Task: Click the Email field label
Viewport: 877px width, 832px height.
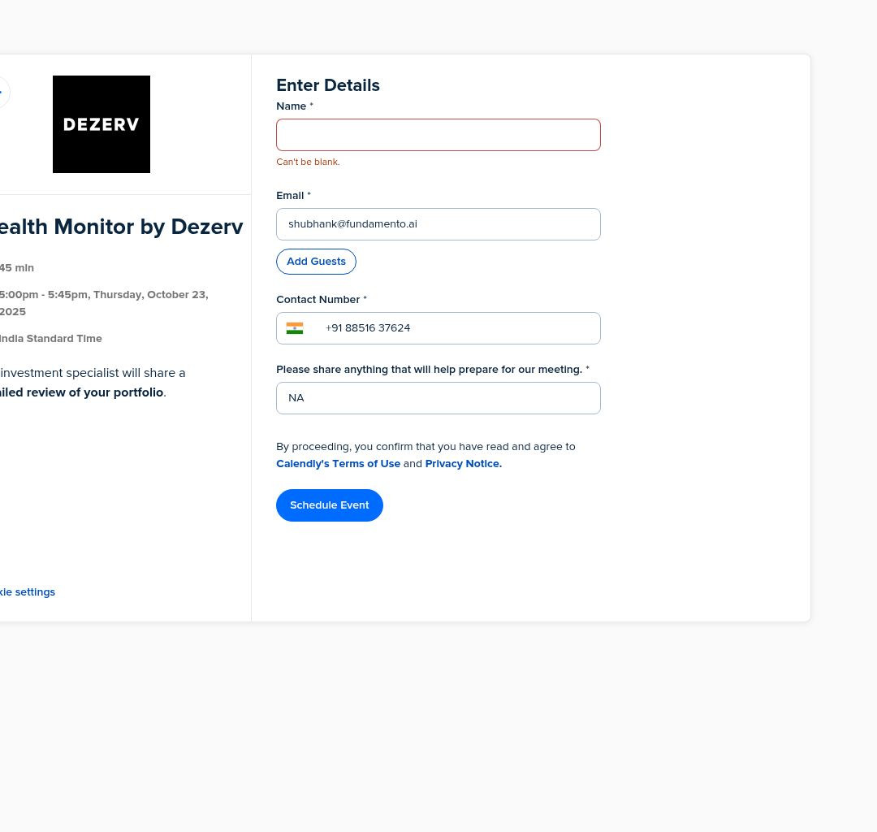Action: tap(290, 196)
